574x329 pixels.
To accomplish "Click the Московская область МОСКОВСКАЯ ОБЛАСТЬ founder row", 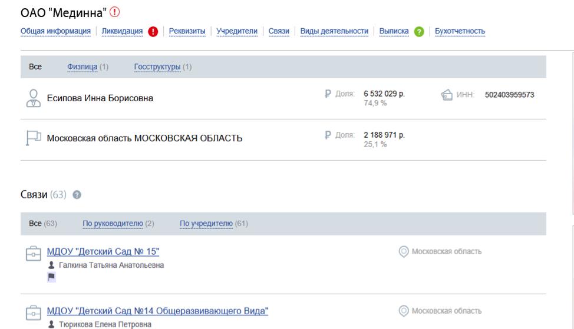I will pos(283,139).
